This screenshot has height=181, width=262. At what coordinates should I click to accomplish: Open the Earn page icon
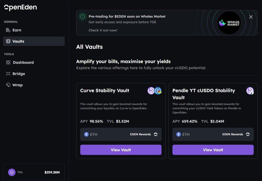tap(8, 30)
